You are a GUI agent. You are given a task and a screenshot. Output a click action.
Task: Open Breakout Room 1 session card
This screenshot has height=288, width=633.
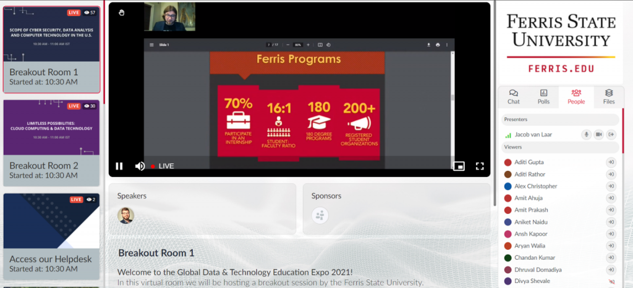click(51, 49)
